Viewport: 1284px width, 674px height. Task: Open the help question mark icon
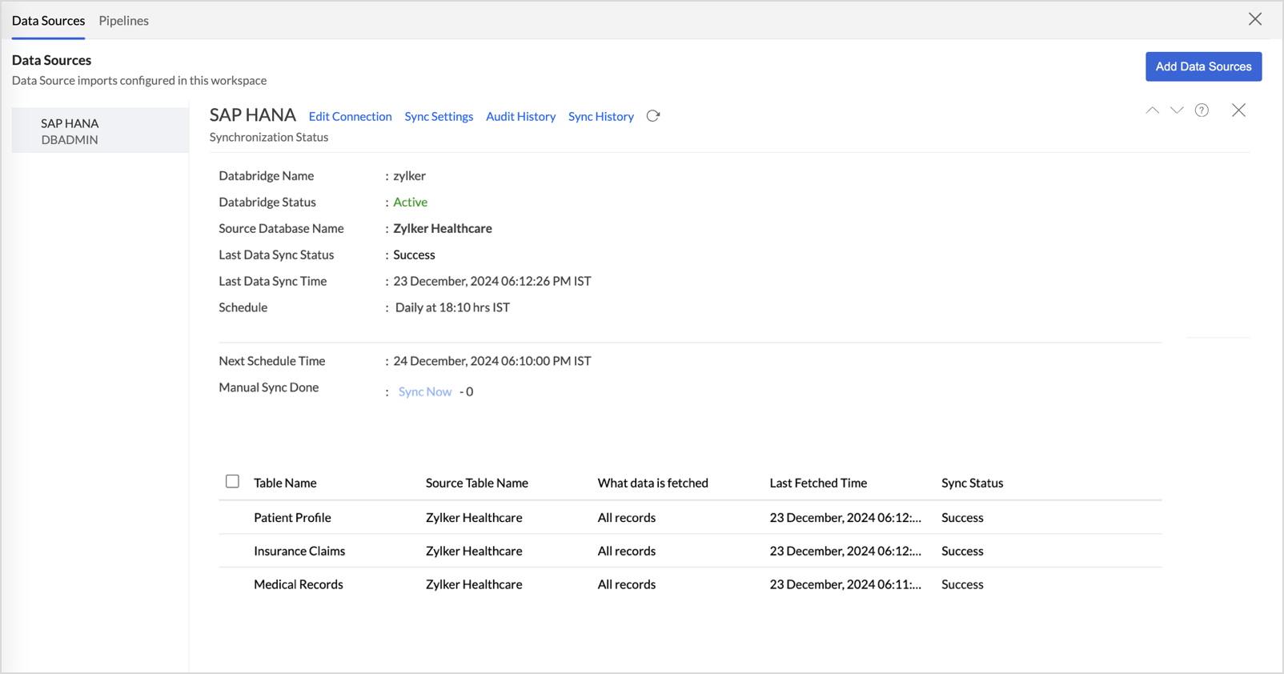(1202, 110)
